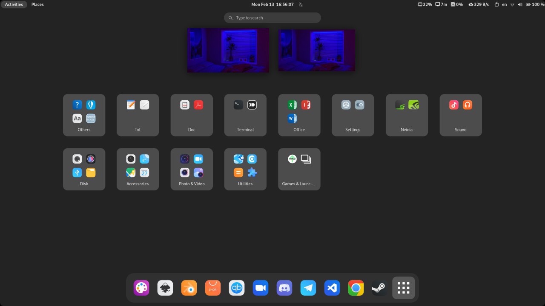Open the clipboard indicator in the top bar

496,4
